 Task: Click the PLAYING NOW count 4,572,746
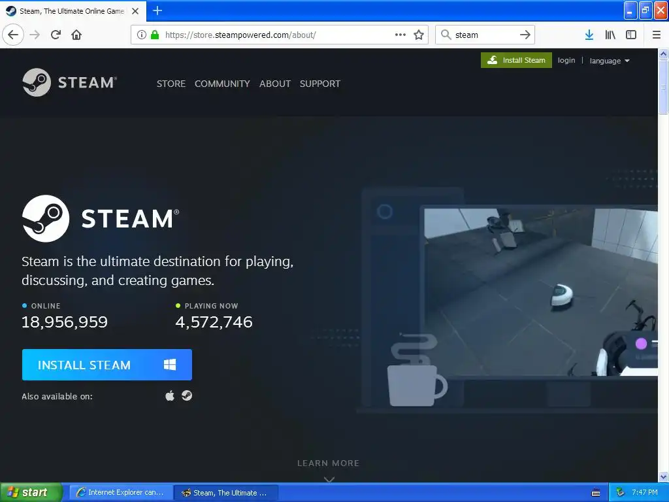tap(214, 322)
